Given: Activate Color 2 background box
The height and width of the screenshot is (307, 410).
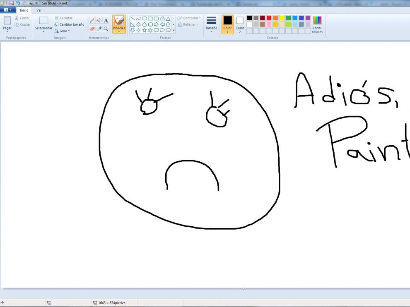Looking at the screenshot, I should click(240, 24).
